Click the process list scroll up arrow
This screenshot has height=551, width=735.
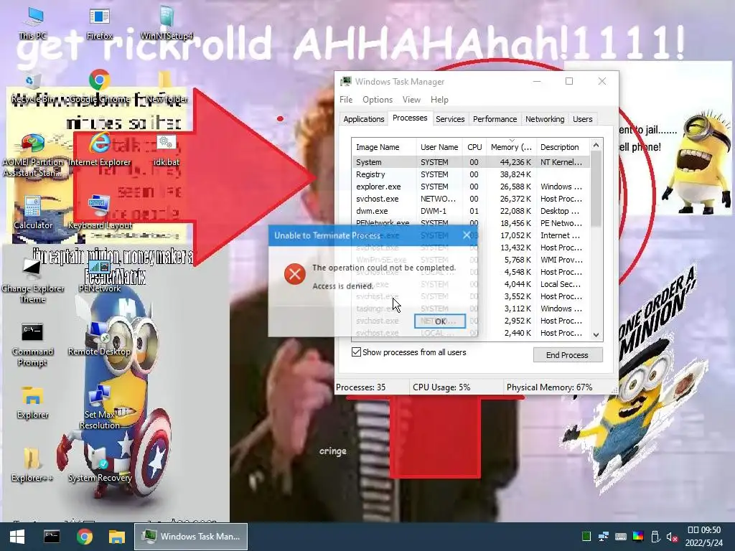(x=596, y=145)
